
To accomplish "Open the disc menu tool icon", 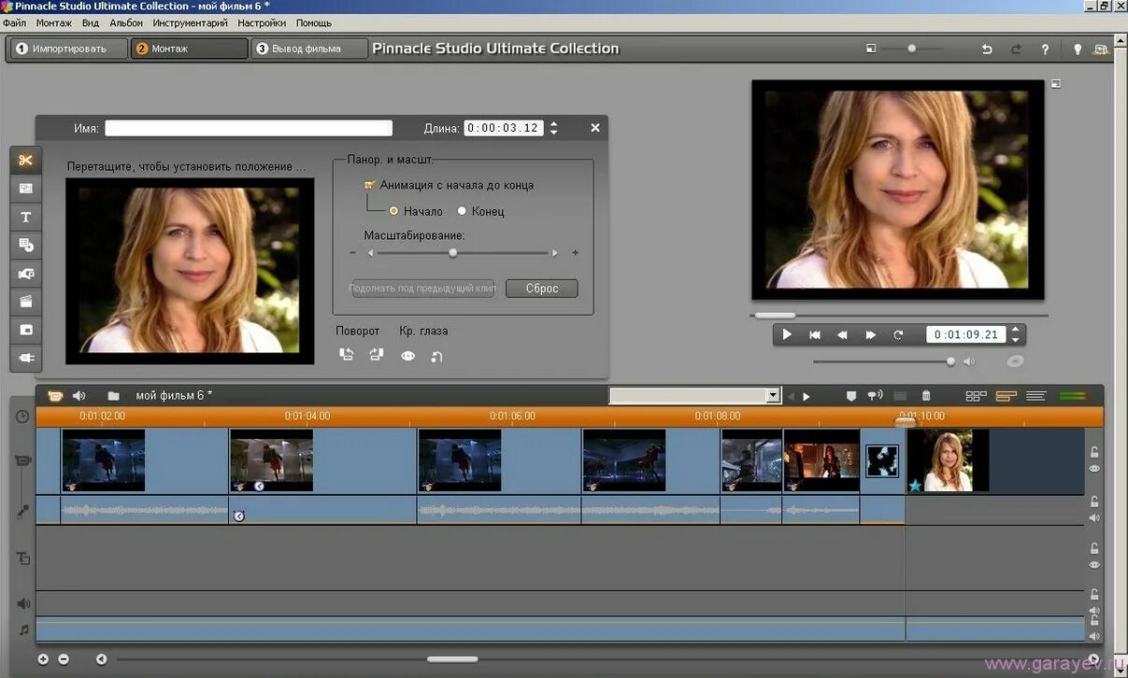I will (25, 245).
